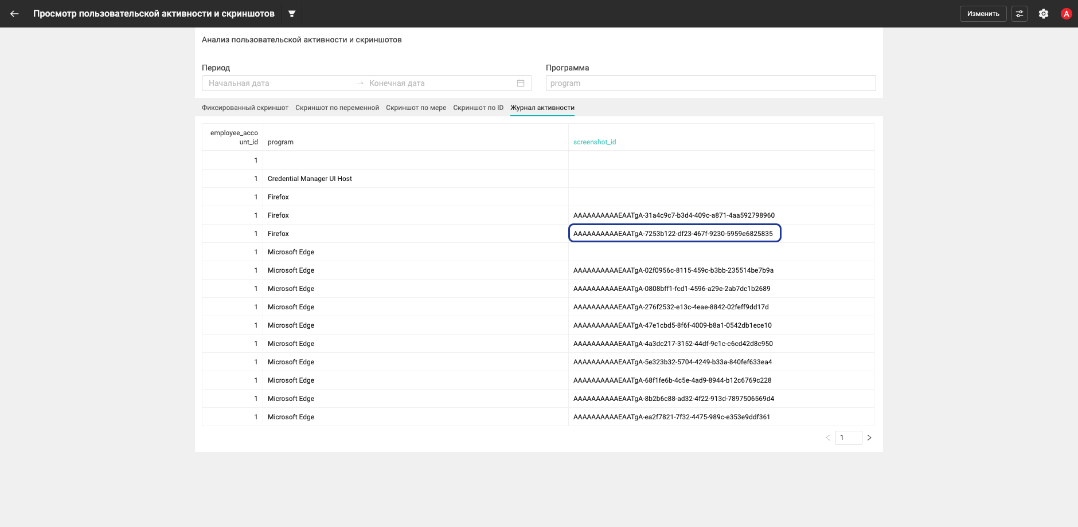Image resolution: width=1078 pixels, height=527 pixels.
Task: Click screenshot ID ending 02feff9dd17d
Action: coord(671,307)
